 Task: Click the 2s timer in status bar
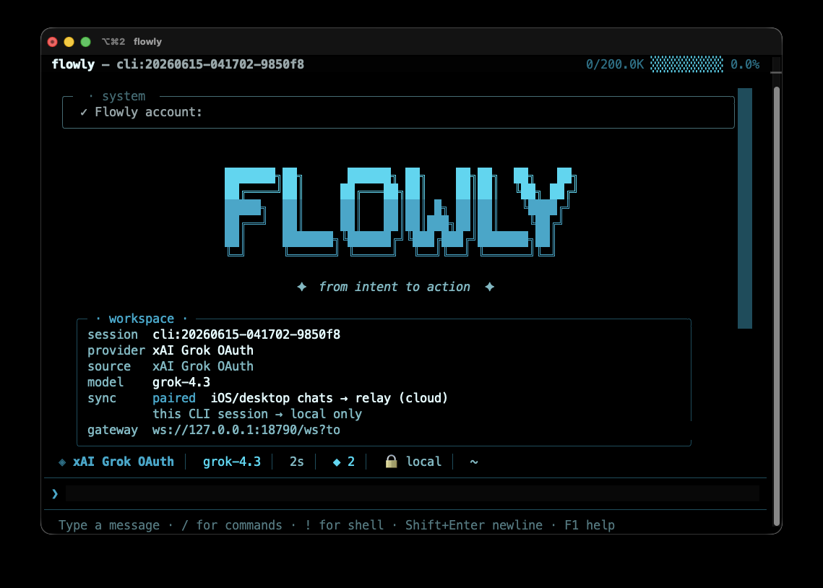tap(296, 462)
